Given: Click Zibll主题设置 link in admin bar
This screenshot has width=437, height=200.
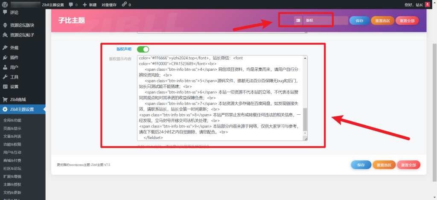Looking at the screenshot, I should 52,5.
